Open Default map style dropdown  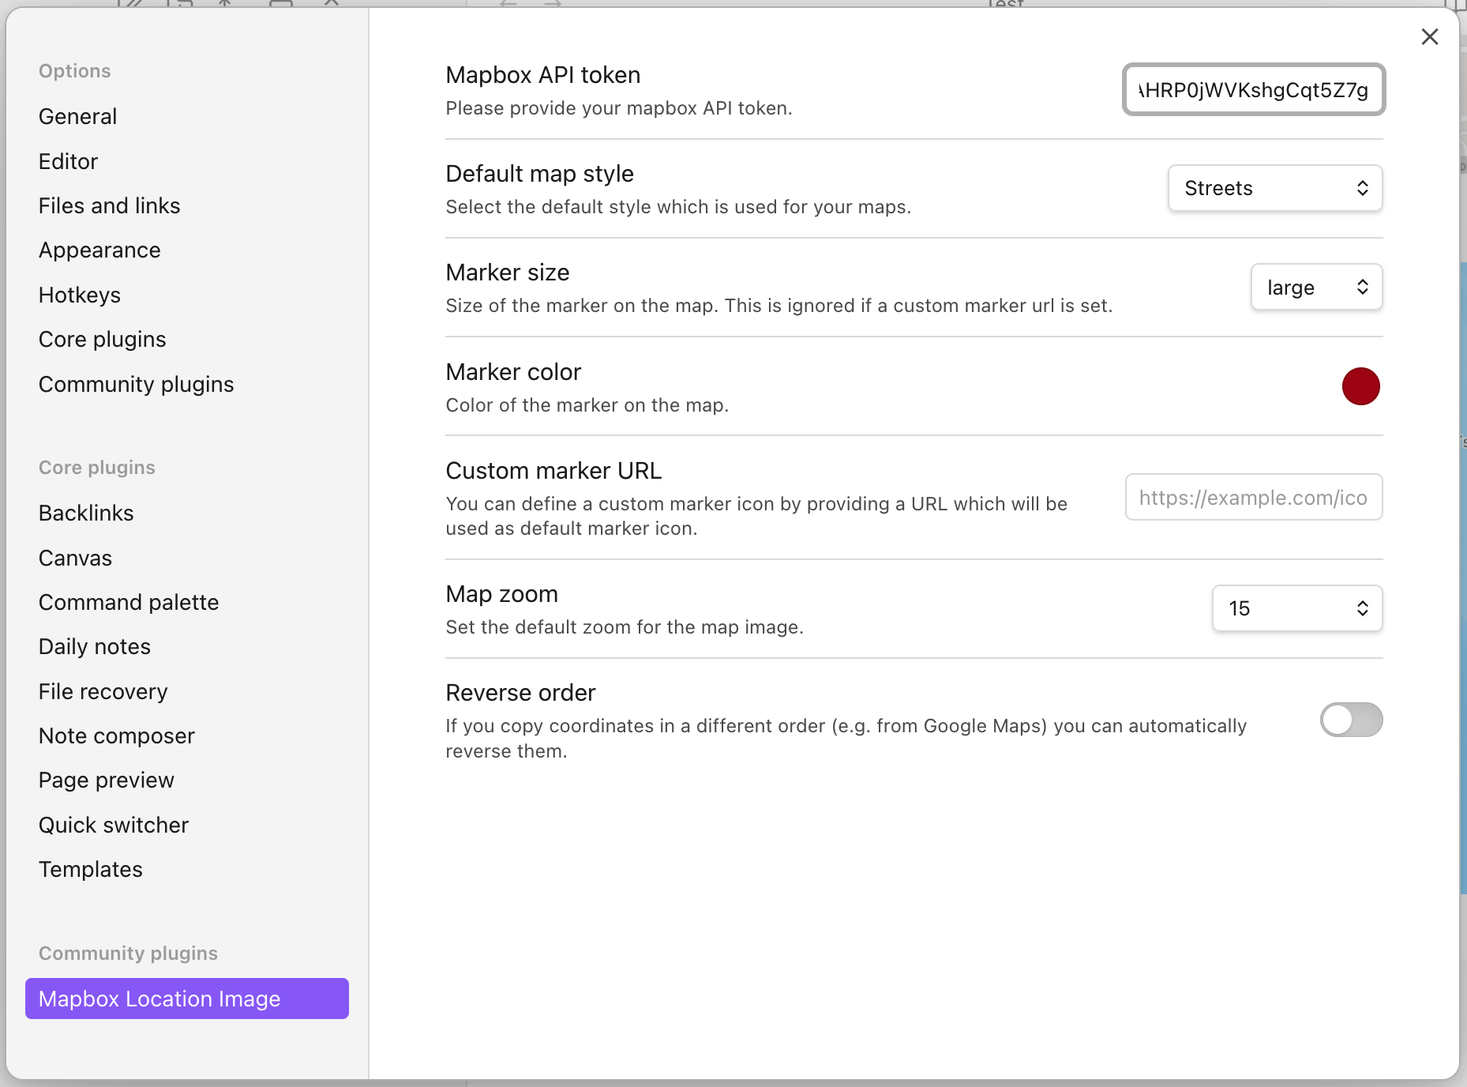pos(1275,188)
